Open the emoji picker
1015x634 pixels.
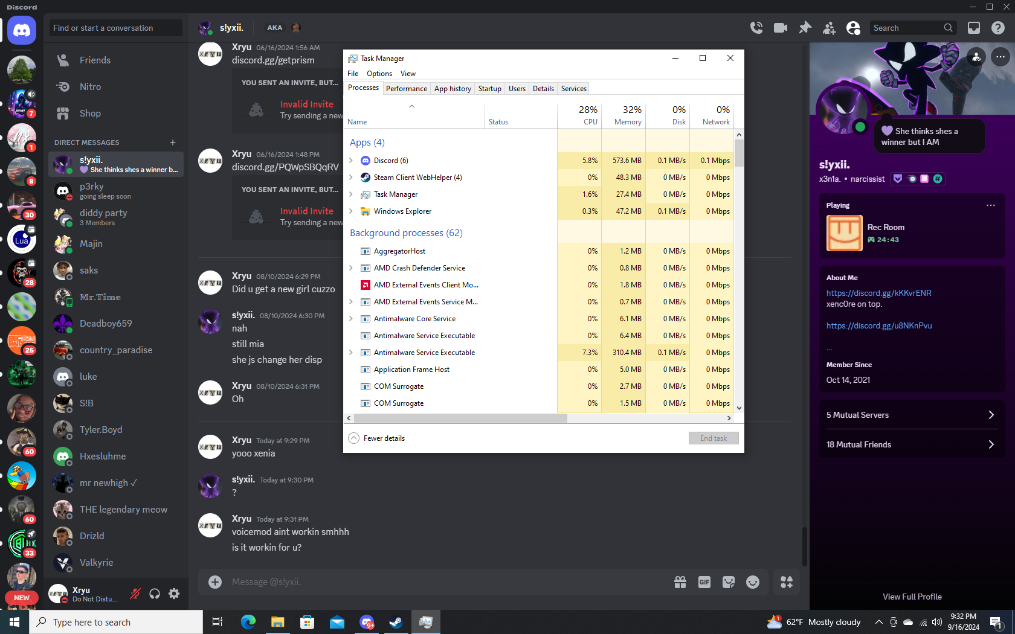[753, 582]
